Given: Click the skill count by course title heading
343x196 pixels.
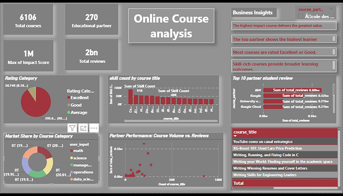Looking at the screenshot, I should coord(135,78).
